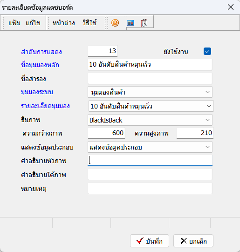Screen dimensions: 240x252
Task: Open the หน้าต่าง menu
Action: [x=64, y=23]
